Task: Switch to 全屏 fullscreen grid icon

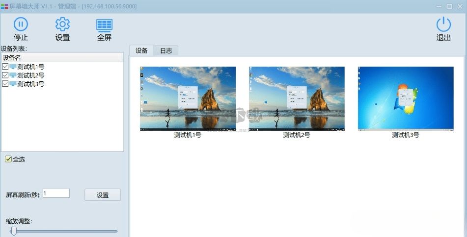Action: coord(104,25)
